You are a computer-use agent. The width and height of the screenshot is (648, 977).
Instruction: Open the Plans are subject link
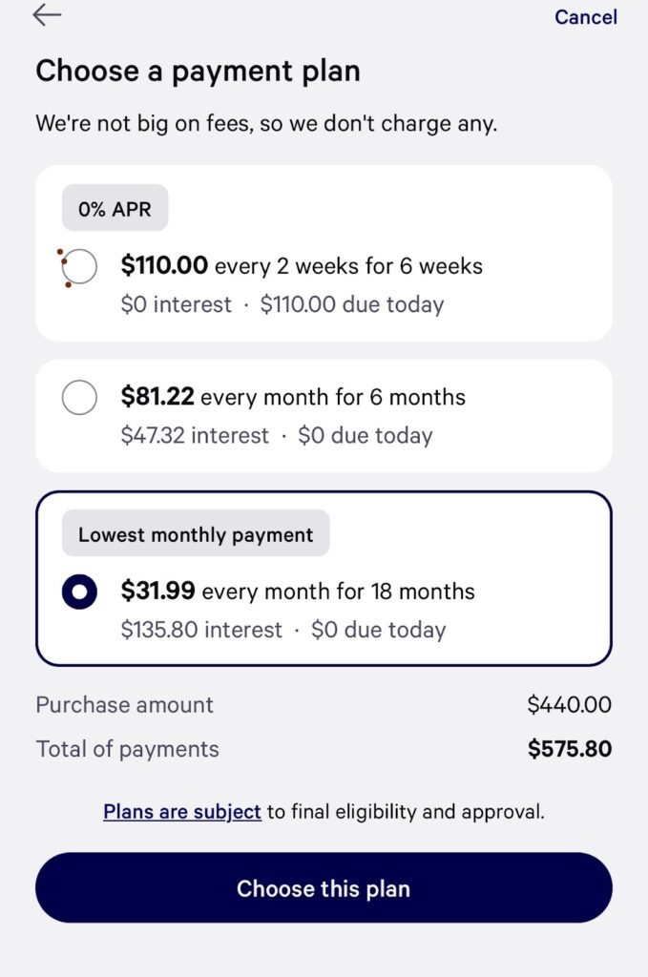pyautogui.click(x=182, y=812)
